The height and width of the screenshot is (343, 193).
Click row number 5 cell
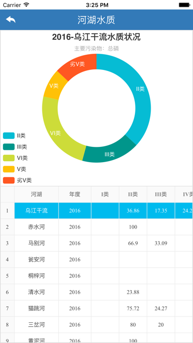point(7,276)
